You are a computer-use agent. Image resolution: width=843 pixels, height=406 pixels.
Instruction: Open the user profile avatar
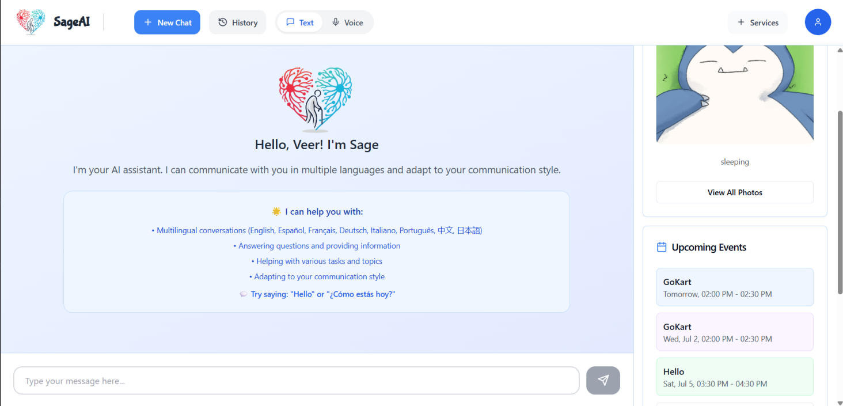pyautogui.click(x=818, y=22)
